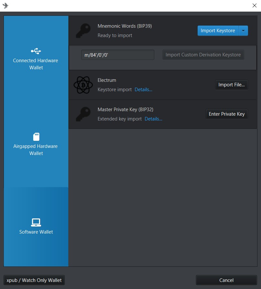Image resolution: width=261 pixels, height=289 pixels.
Task: Open the Extended key import Details link
Action: point(153,119)
